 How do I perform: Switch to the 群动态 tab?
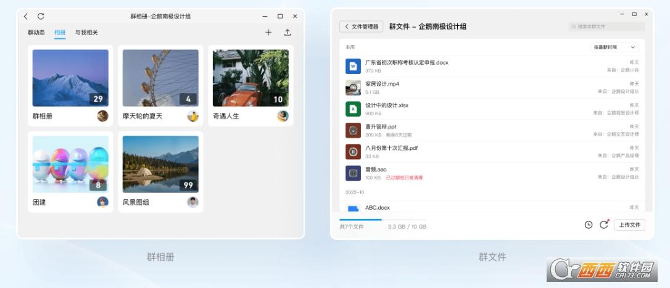click(36, 33)
